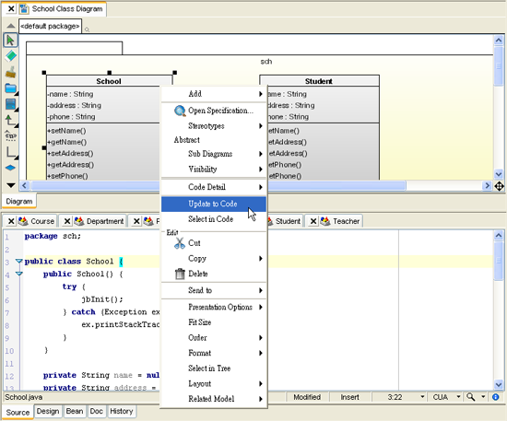Image resolution: width=507 pixels, height=421 pixels.
Task: Select the pointer arrow tool
Action: [10, 40]
